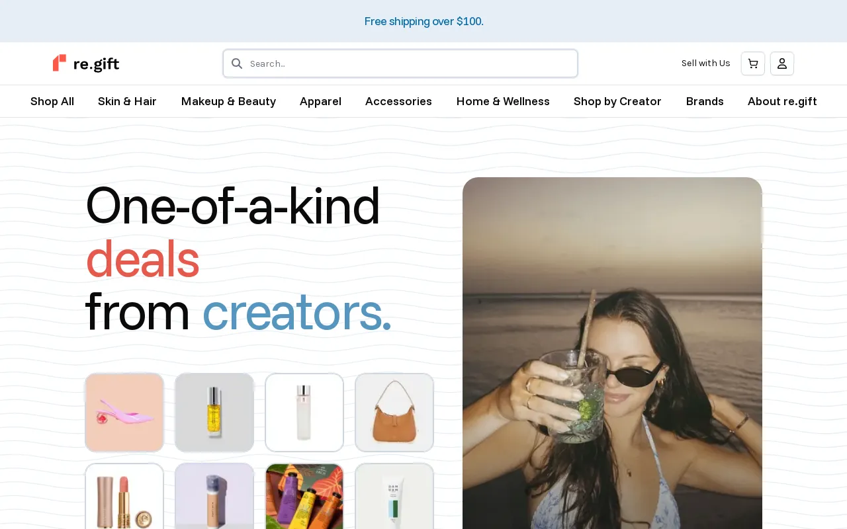Open the Accessories category
This screenshot has width=847, height=529.
coord(398,101)
